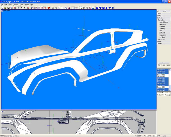This screenshot has width=171, height=137.
Task: Click the Save file toolbar icon
Action: coord(8,8)
